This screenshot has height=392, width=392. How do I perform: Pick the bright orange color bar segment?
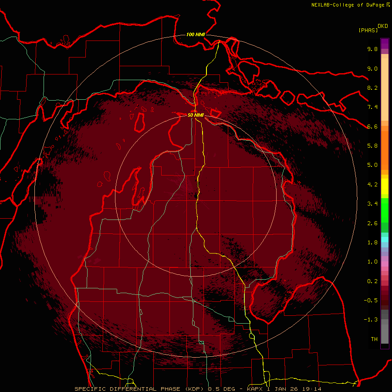(x=385, y=150)
